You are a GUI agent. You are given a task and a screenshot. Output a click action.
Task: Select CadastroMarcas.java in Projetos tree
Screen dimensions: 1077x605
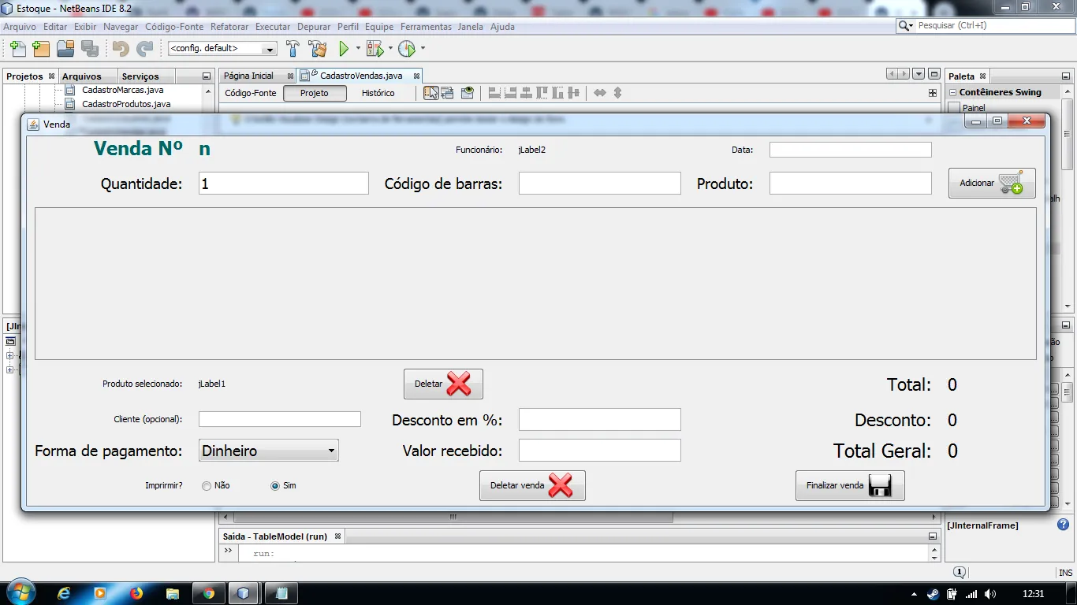point(122,90)
